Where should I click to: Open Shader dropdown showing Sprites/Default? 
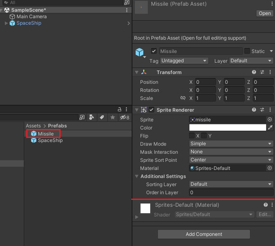pyautogui.click(x=214, y=214)
